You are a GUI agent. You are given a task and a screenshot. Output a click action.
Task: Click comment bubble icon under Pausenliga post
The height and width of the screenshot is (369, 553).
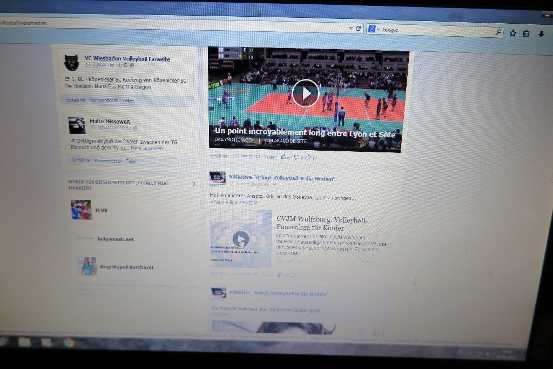[x=293, y=275]
